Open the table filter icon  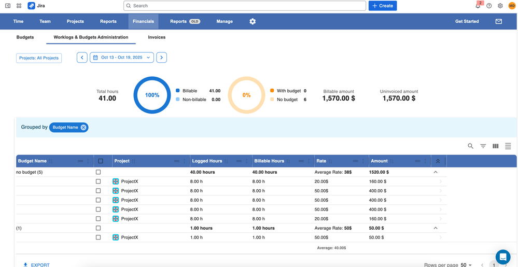pyautogui.click(x=483, y=146)
